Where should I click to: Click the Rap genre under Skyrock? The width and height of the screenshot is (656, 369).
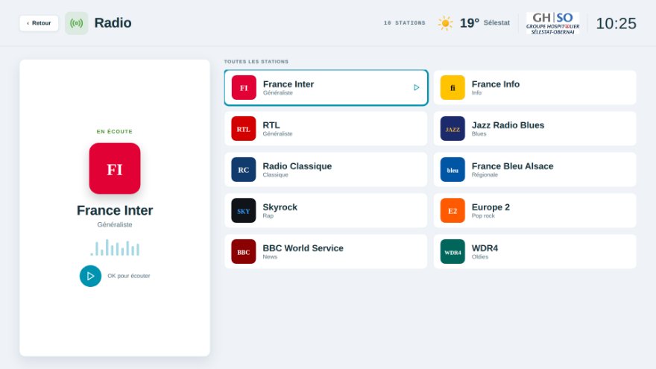(268, 216)
